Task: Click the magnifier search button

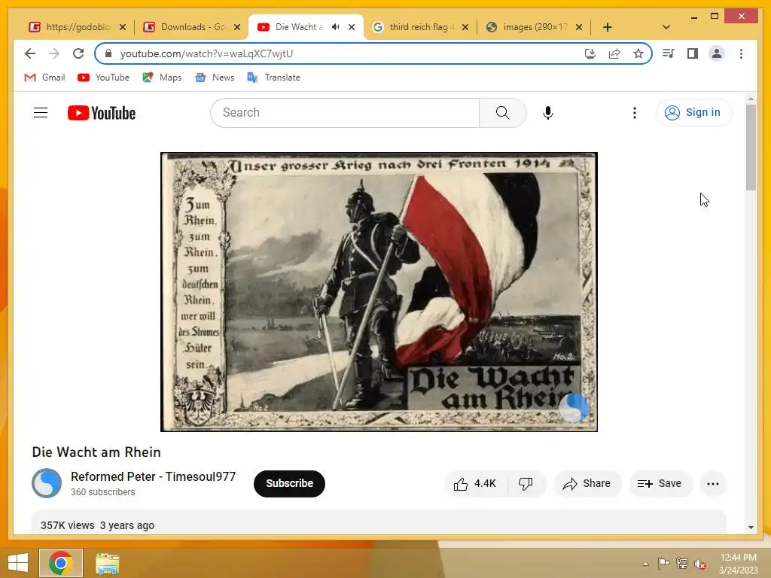Action: (502, 113)
